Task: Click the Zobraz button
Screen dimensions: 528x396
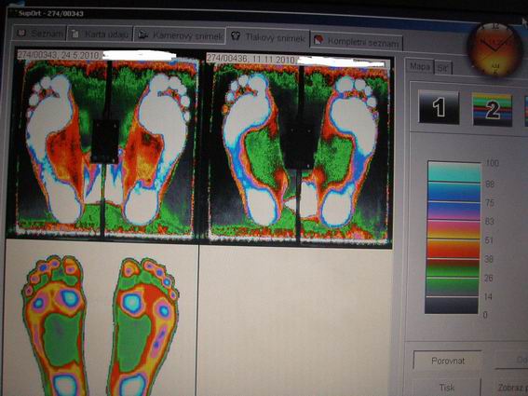Action: 512,388
